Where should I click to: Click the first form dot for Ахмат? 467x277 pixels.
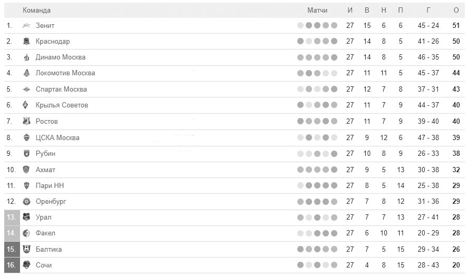coord(300,170)
